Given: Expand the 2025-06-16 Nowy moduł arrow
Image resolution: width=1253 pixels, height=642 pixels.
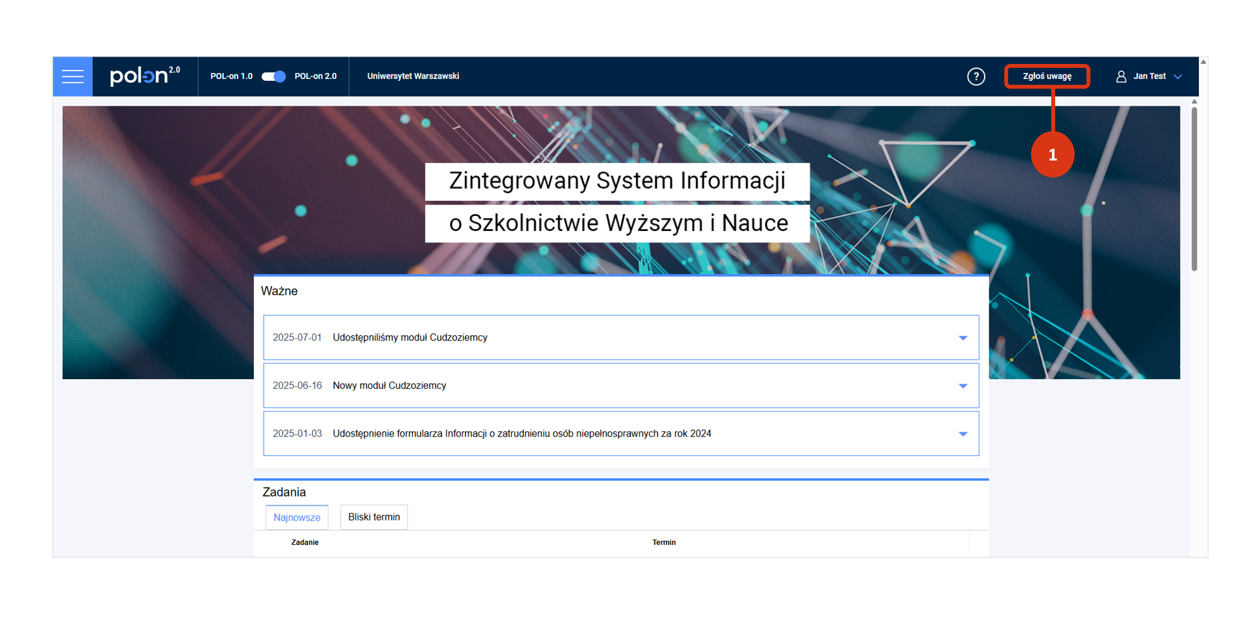Looking at the screenshot, I should point(962,386).
